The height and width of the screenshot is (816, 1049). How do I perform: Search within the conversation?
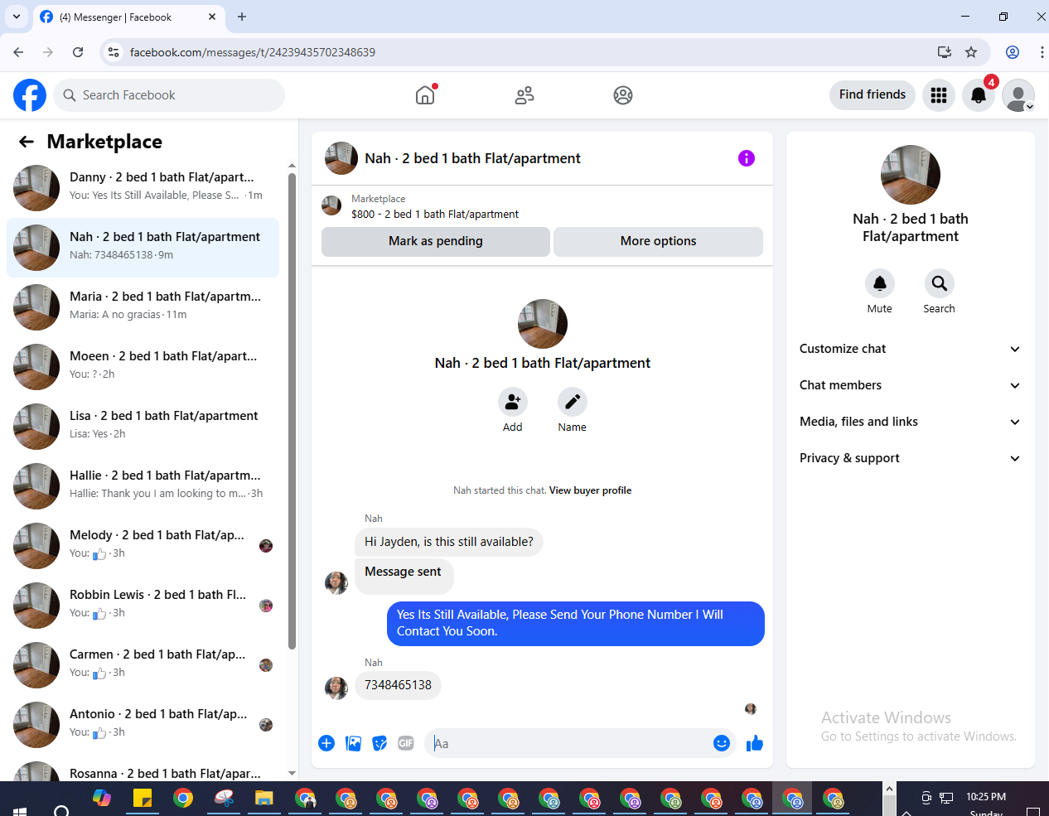click(x=939, y=283)
